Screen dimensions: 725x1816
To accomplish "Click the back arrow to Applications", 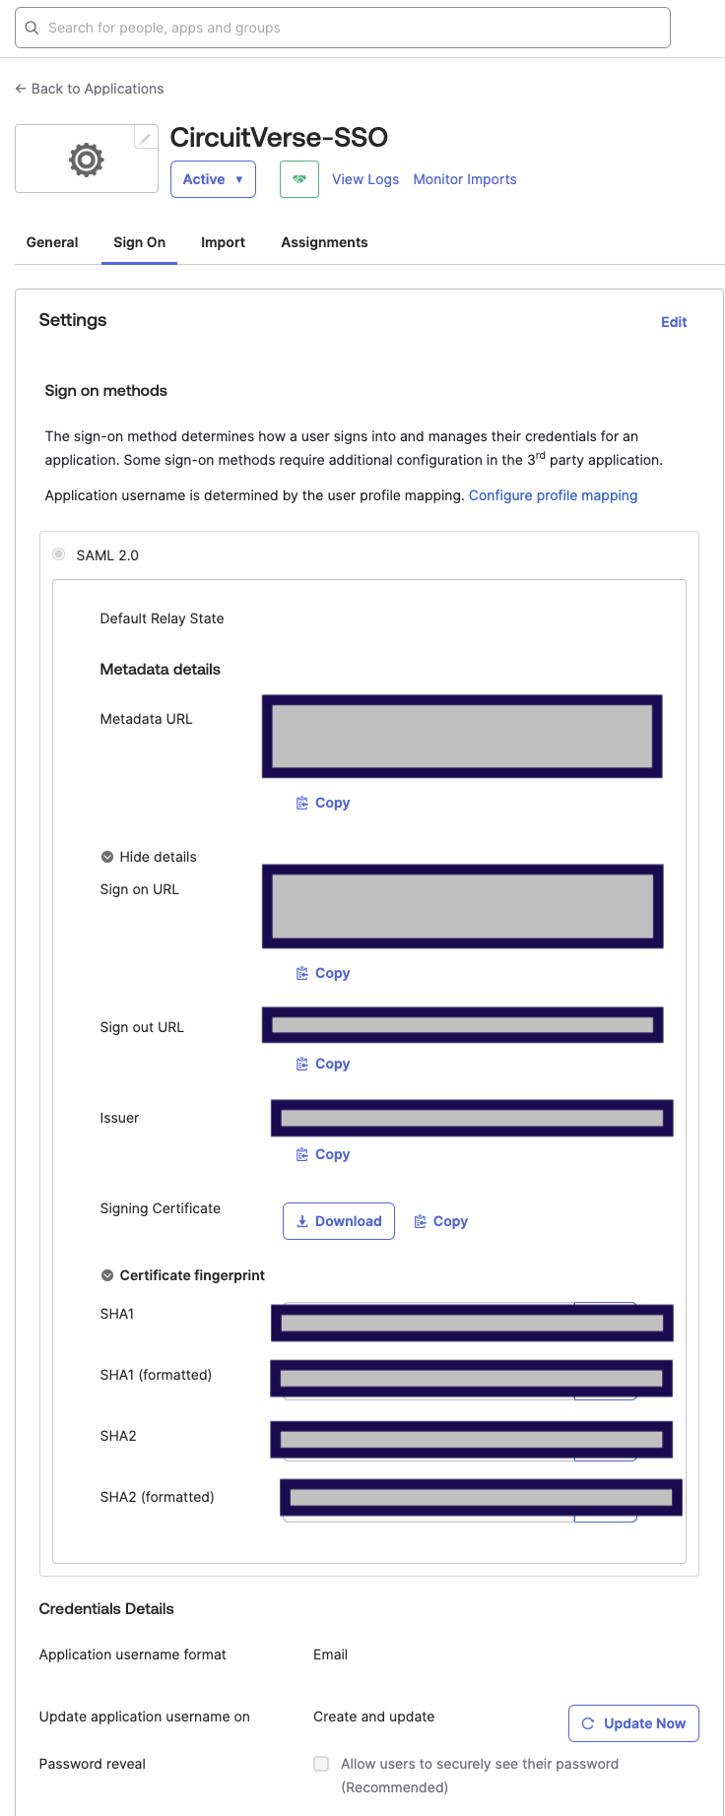I will (x=21, y=89).
